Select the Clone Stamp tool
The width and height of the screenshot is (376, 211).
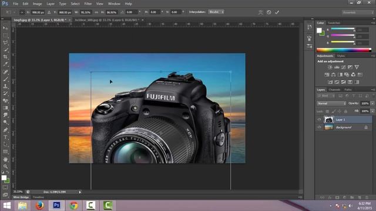coord(5,86)
